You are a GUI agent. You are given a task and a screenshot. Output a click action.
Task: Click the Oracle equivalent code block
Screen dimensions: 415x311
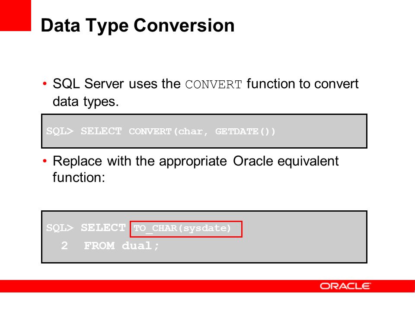(204, 237)
